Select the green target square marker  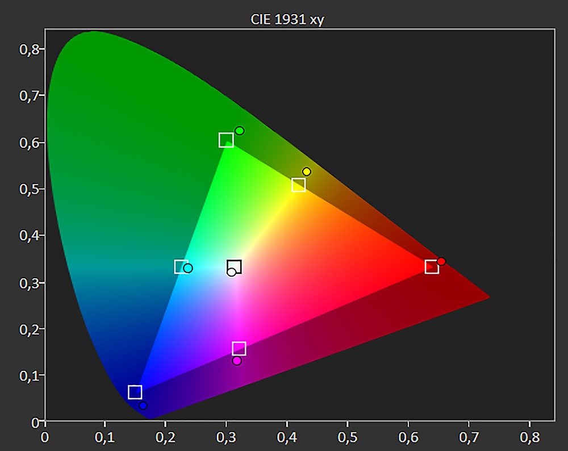[226, 140]
